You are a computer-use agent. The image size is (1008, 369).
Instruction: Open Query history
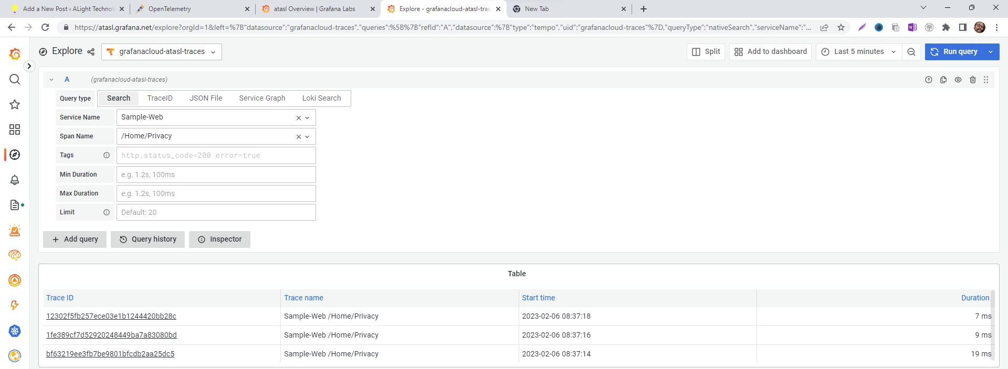pos(148,240)
